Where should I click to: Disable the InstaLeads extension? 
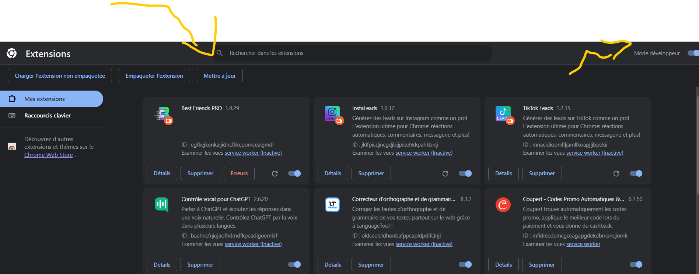click(465, 173)
